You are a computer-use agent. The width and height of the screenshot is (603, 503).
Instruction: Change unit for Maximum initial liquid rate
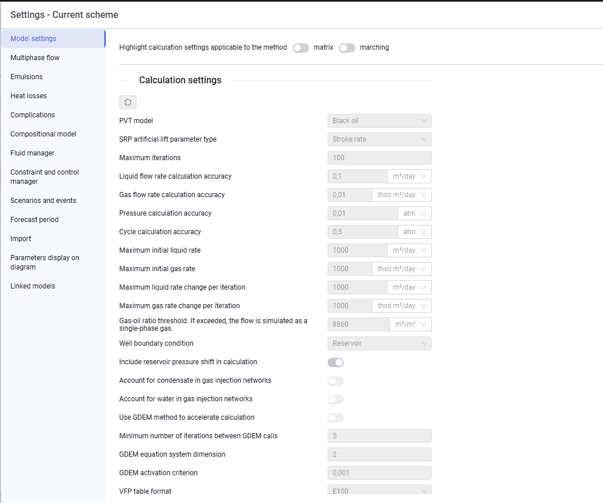click(x=409, y=250)
